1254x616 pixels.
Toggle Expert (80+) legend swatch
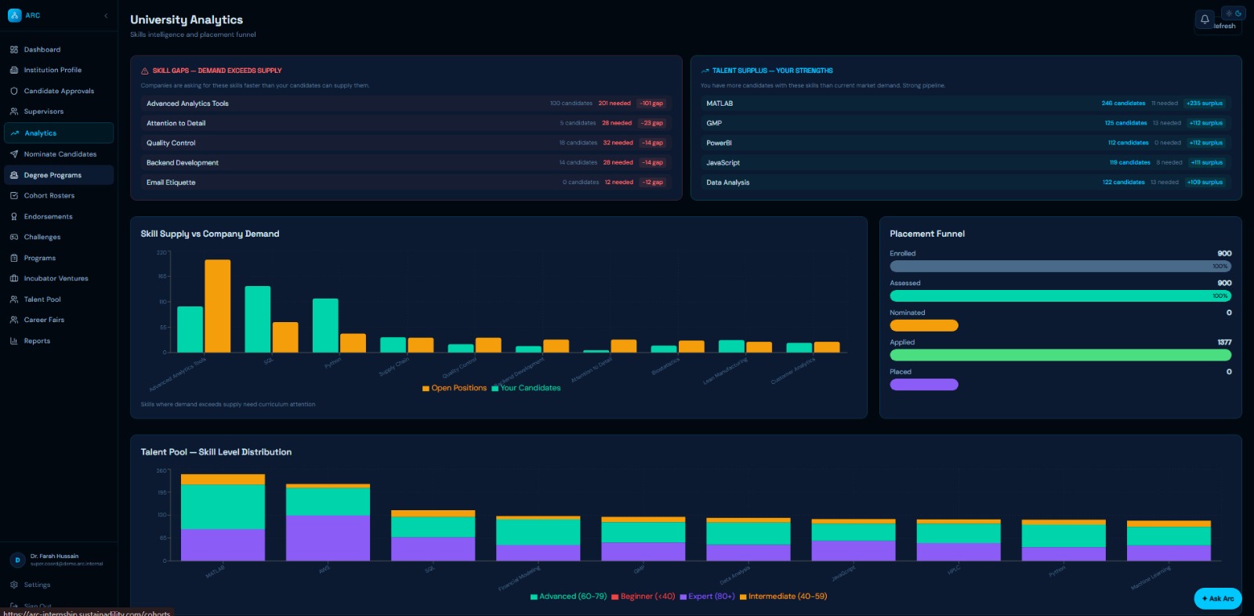tap(683, 596)
